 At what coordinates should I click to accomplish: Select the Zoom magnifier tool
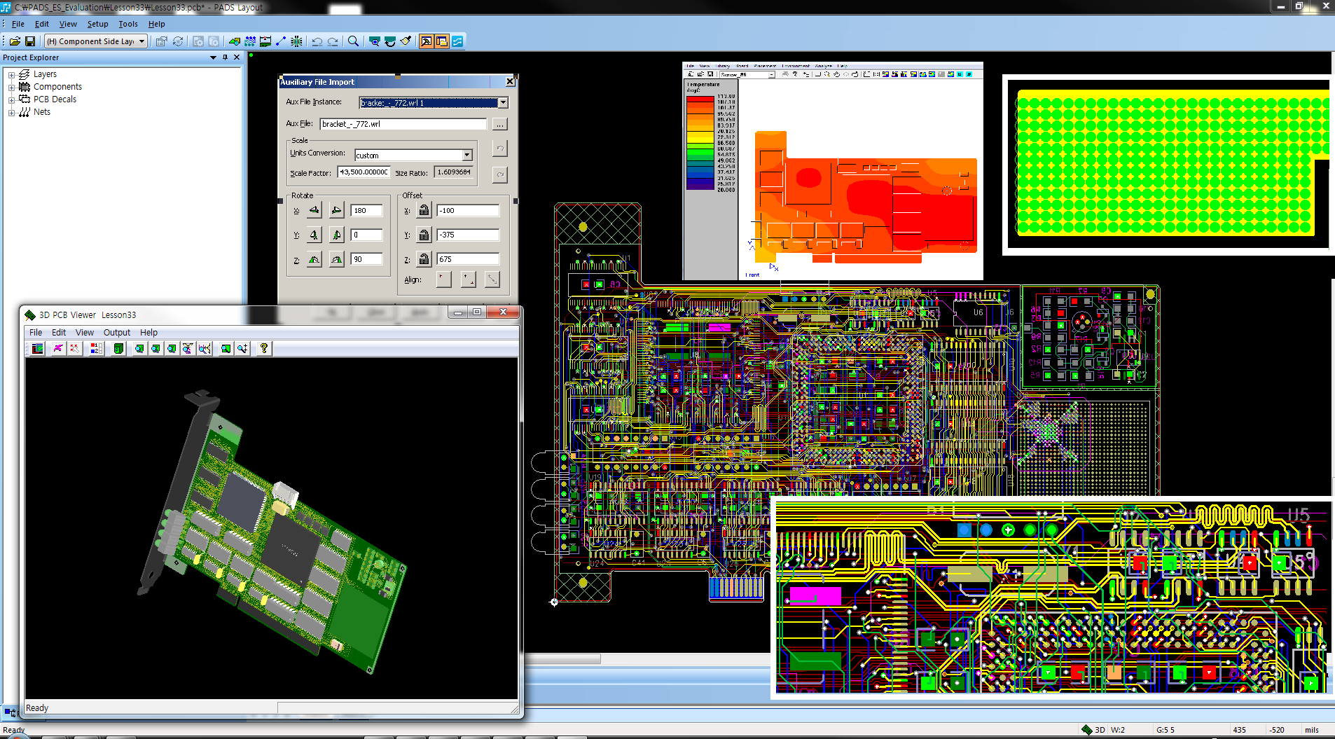tap(354, 41)
